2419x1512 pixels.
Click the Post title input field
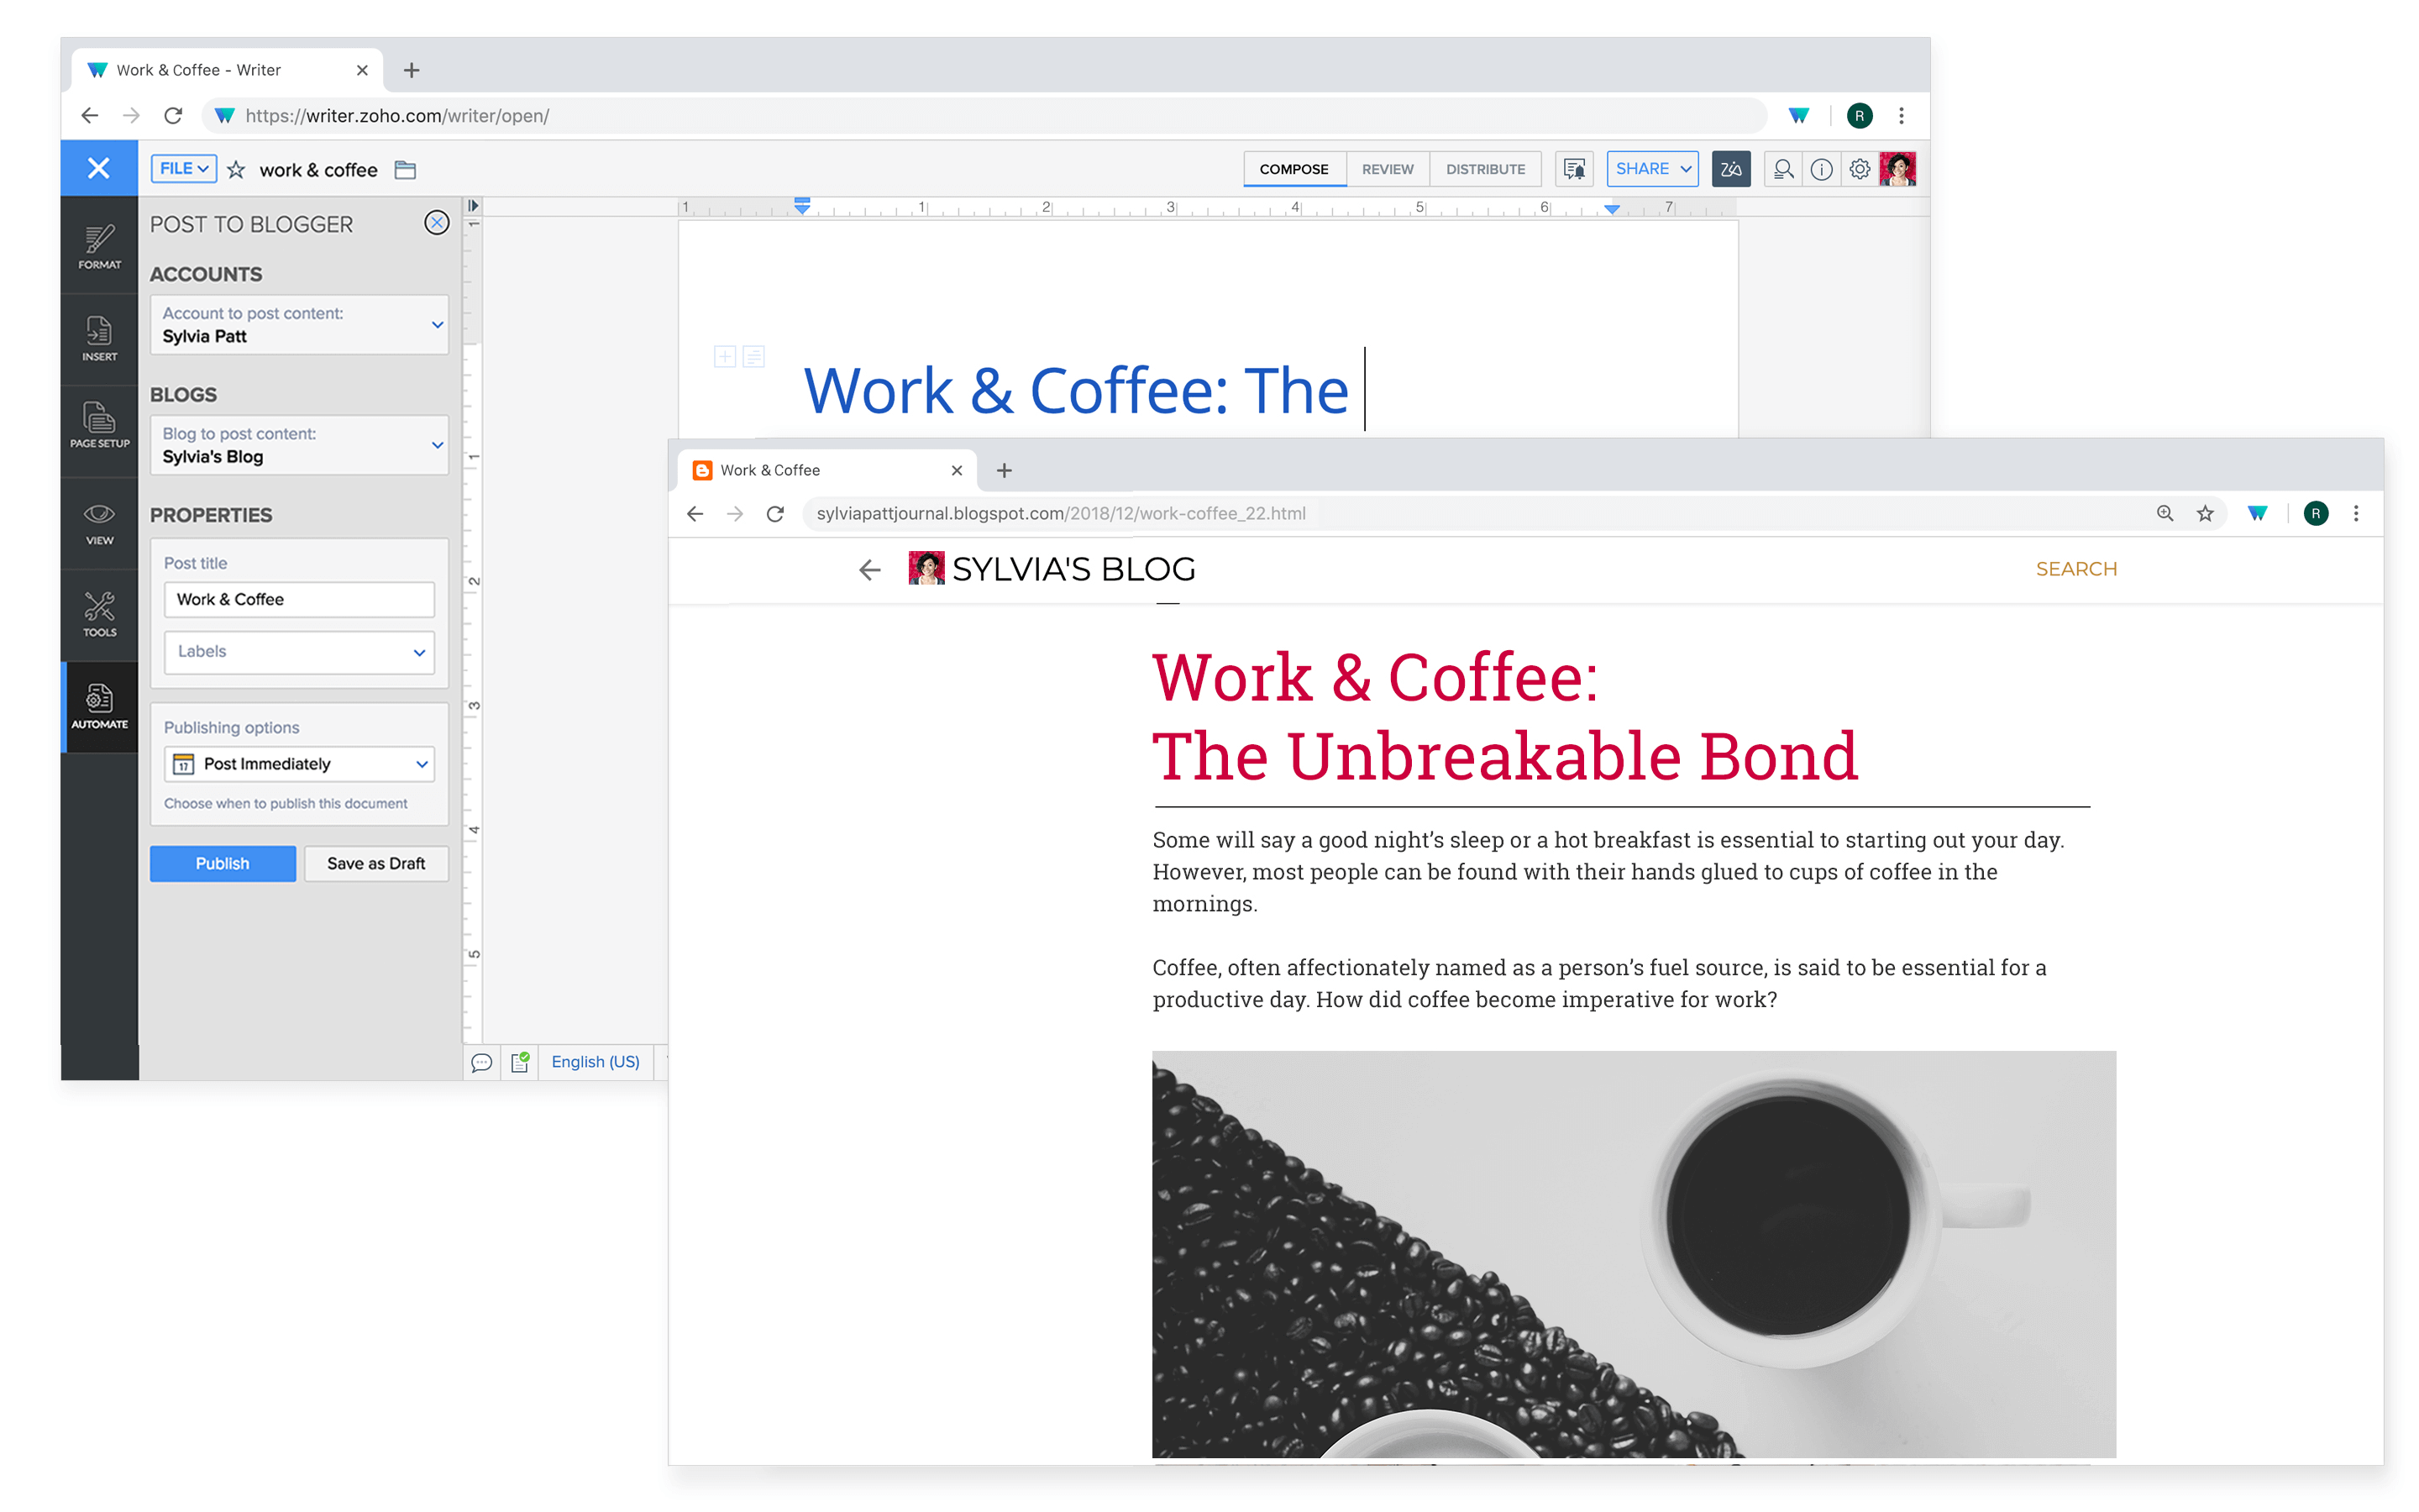298,597
